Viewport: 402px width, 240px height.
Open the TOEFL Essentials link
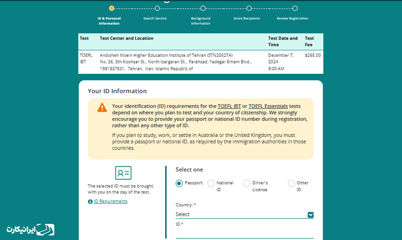tap(268, 106)
